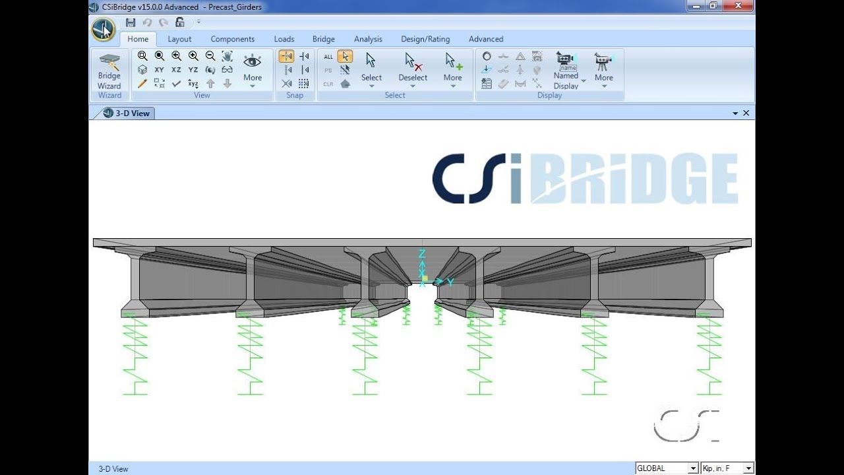Click the ALL select button

tap(328, 57)
